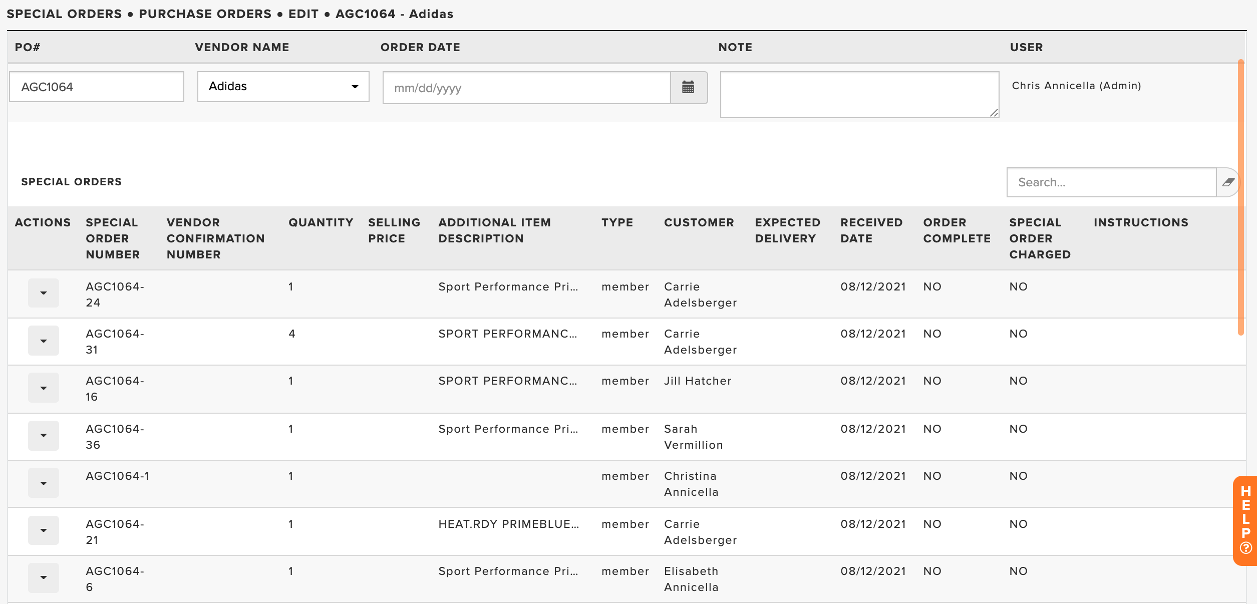The image size is (1257, 604).
Task: Click customer Sarah Vermillion
Action: [x=694, y=437]
